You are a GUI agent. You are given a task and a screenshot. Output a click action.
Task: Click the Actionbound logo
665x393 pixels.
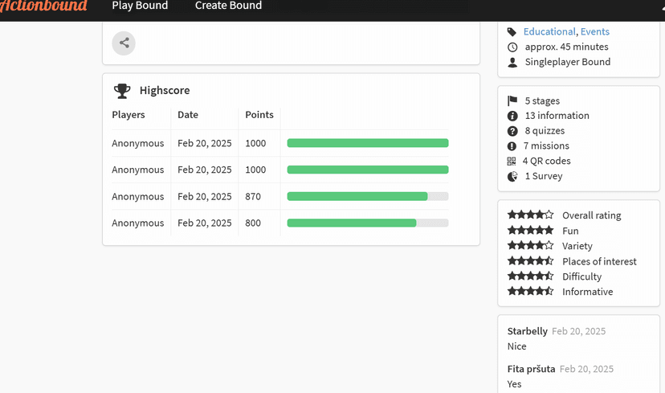click(43, 6)
